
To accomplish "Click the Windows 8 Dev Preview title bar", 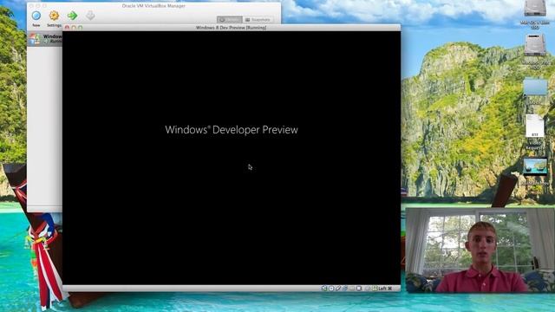I will coord(231,28).
